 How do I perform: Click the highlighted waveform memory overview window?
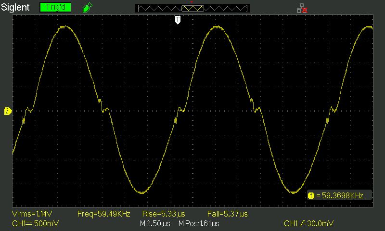coord(192,8)
